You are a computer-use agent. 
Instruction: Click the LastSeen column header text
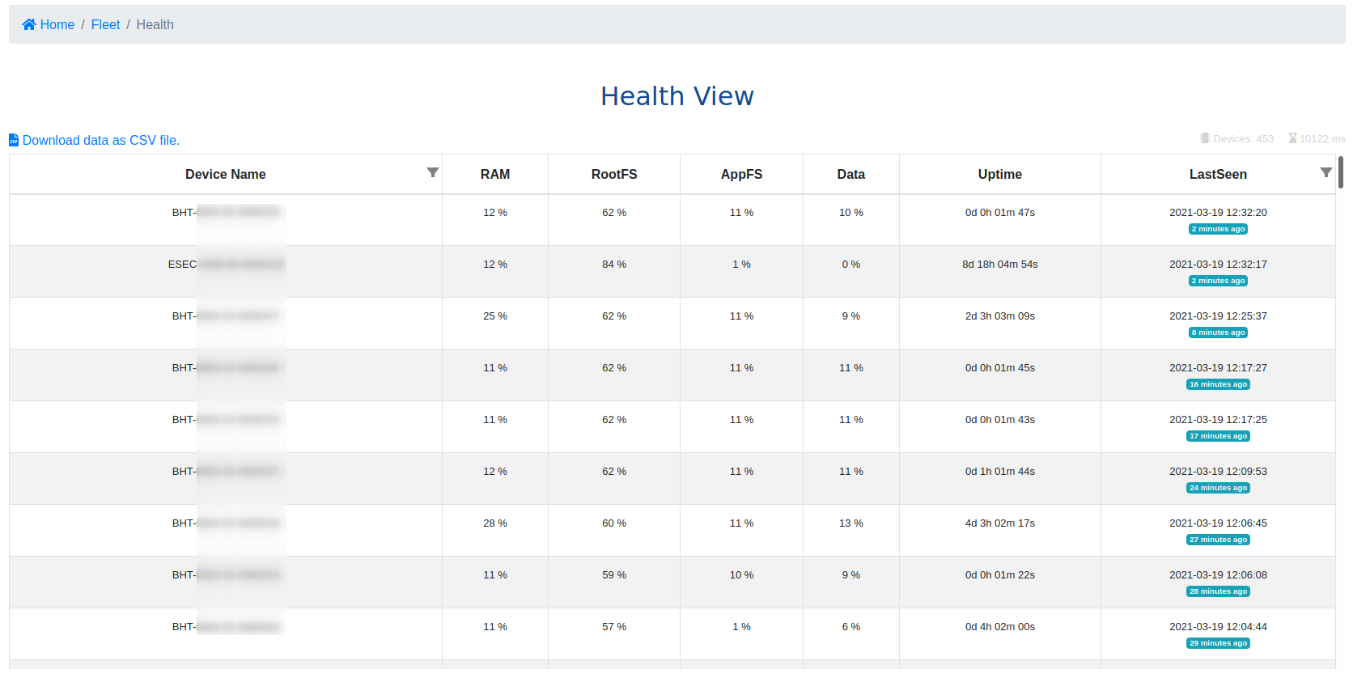[x=1217, y=174]
